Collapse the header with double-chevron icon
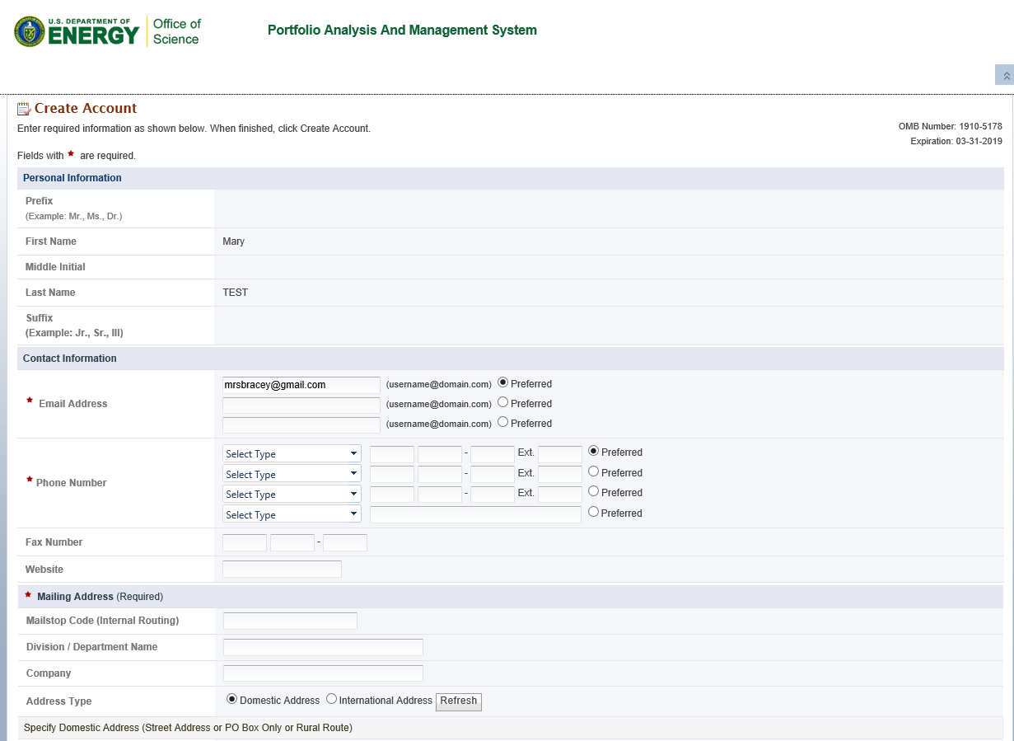This screenshot has width=1014, height=741. point(1005,75)
